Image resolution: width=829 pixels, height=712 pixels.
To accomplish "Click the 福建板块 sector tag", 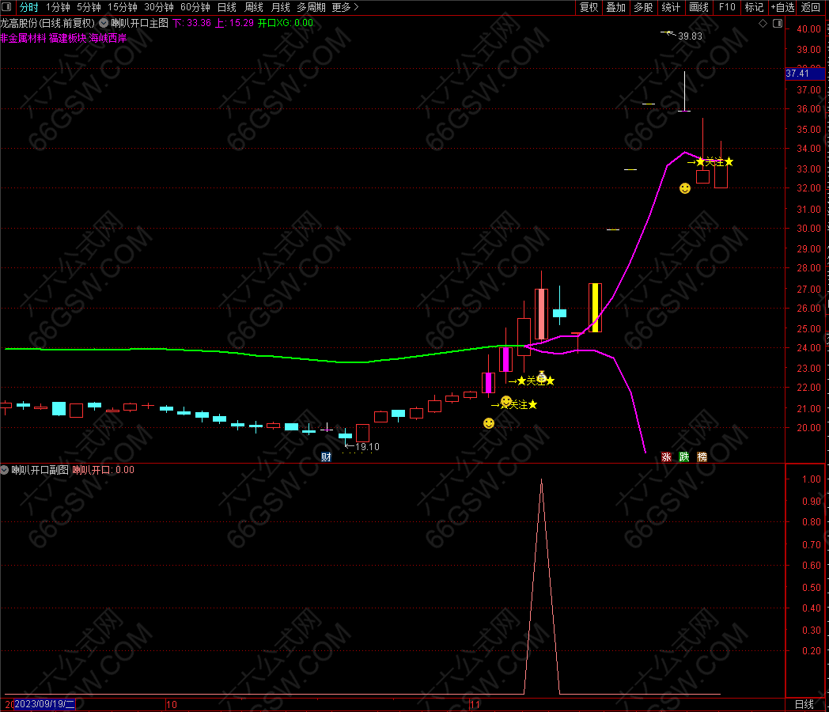I will click(x=68, y=38).
